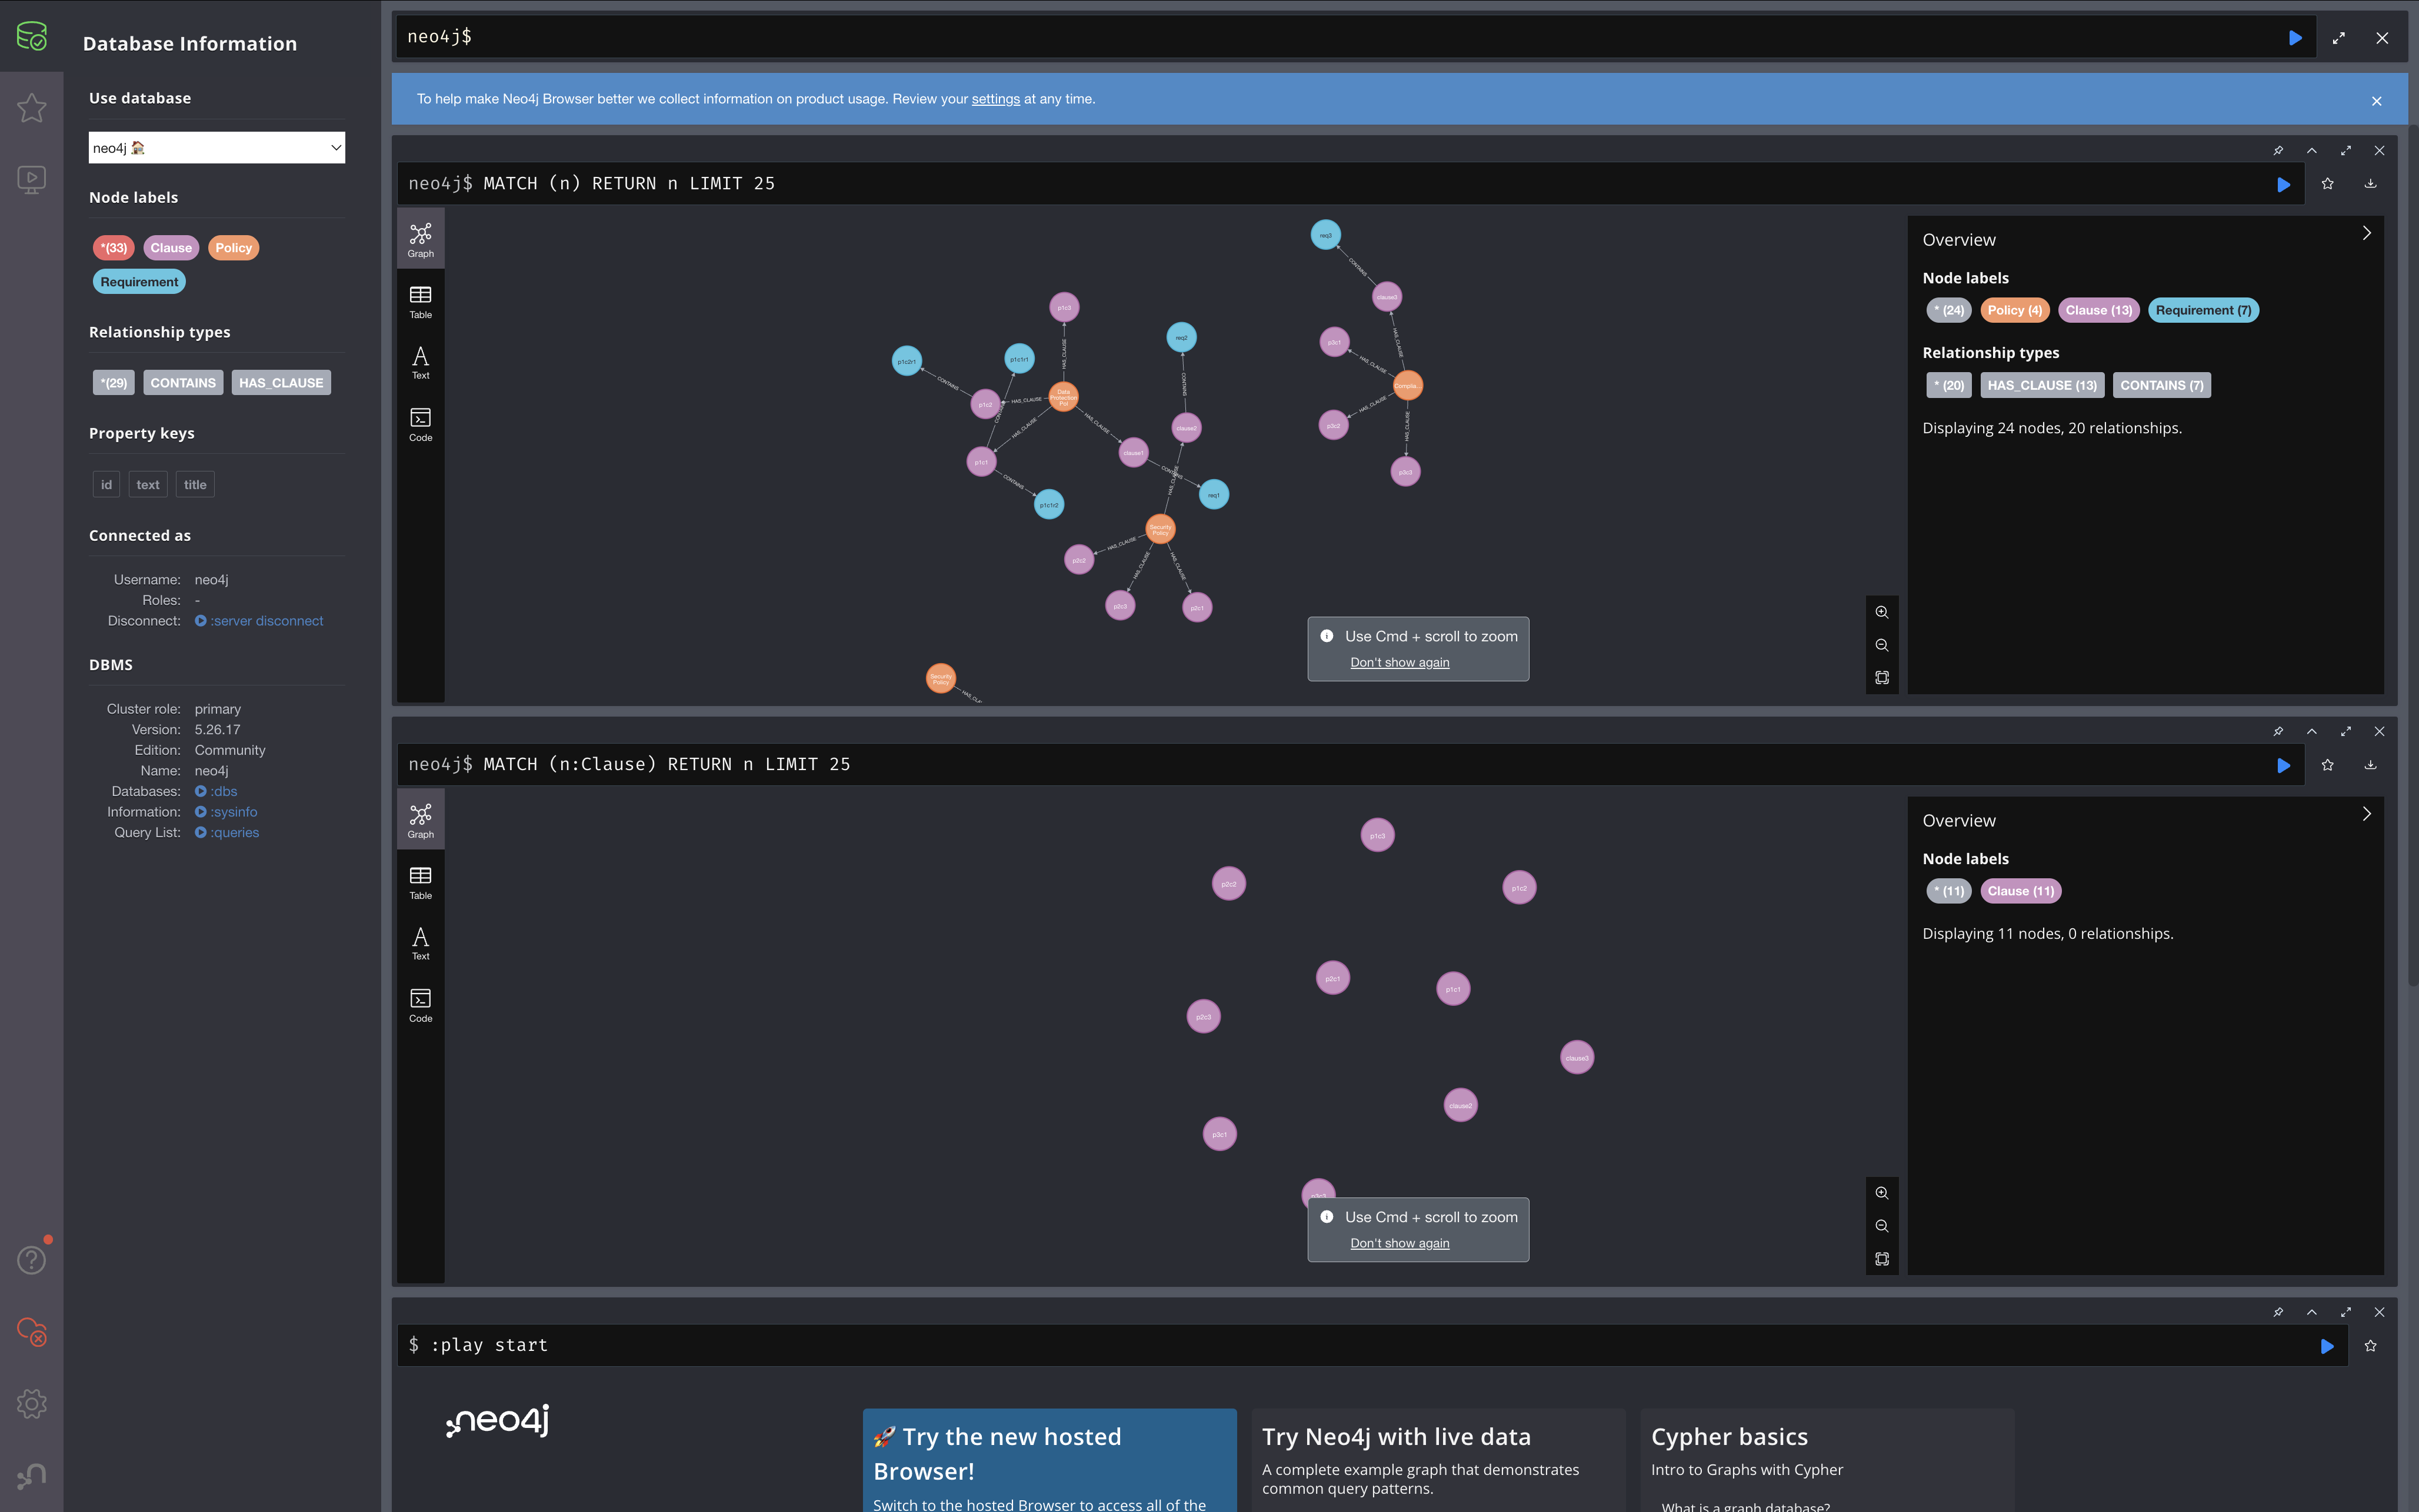Select the Requirement node label in sidebar

click(x=139, y=282)
